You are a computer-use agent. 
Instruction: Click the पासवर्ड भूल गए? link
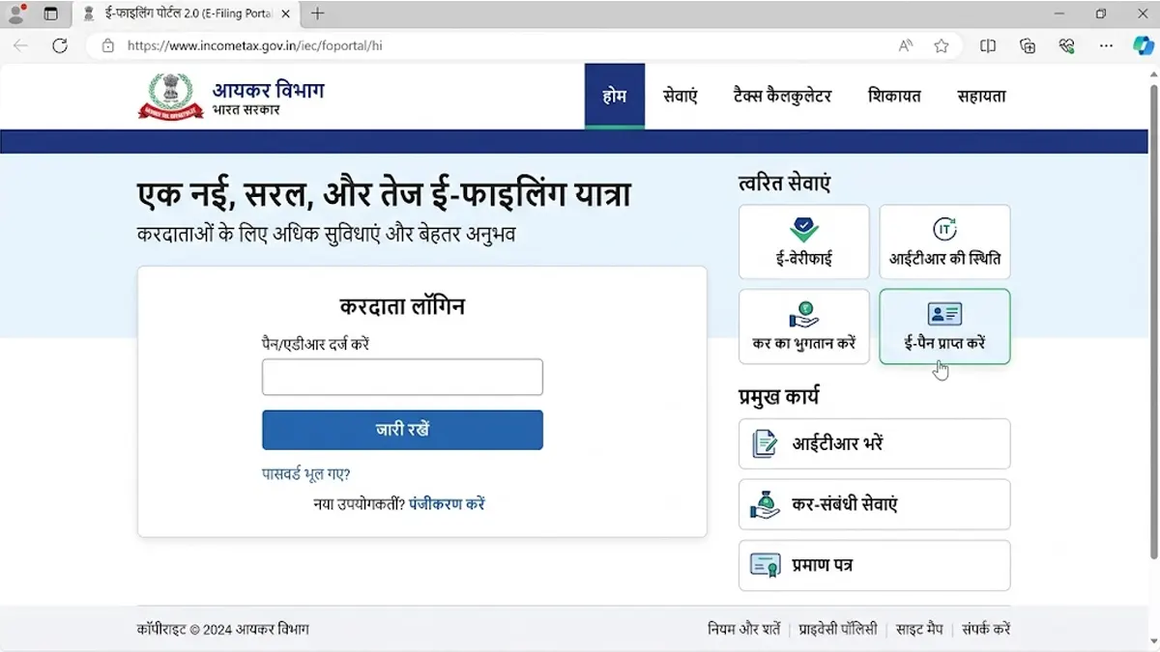306,474
